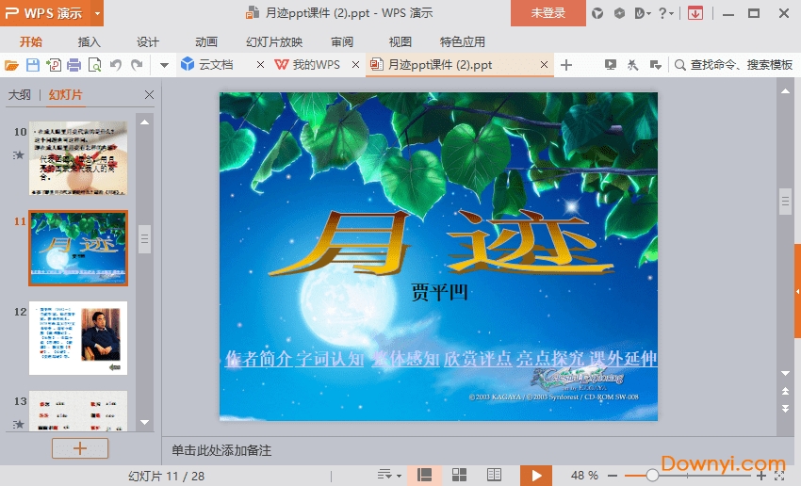Click the hexagon icon in title bar
Screen dimensions: 801x486
pos(619,13)
